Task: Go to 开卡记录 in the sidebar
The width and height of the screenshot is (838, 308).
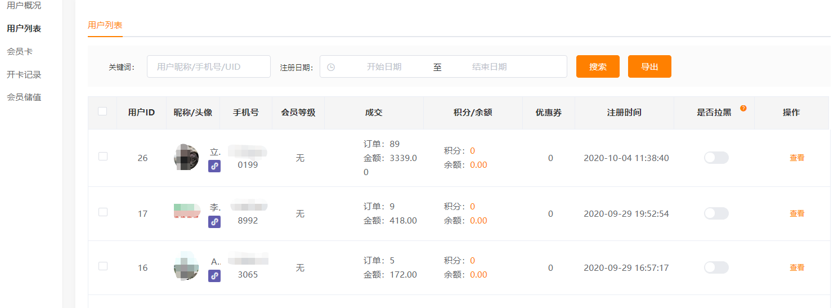Action: tap(24, 74)
